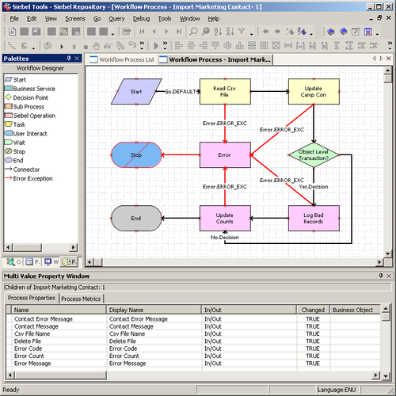Click palette horizontal scrollbar right arrow
Image resolution: width=396 pixels, height=396 pixels.
pyautogui.click(x=73, y=247)
